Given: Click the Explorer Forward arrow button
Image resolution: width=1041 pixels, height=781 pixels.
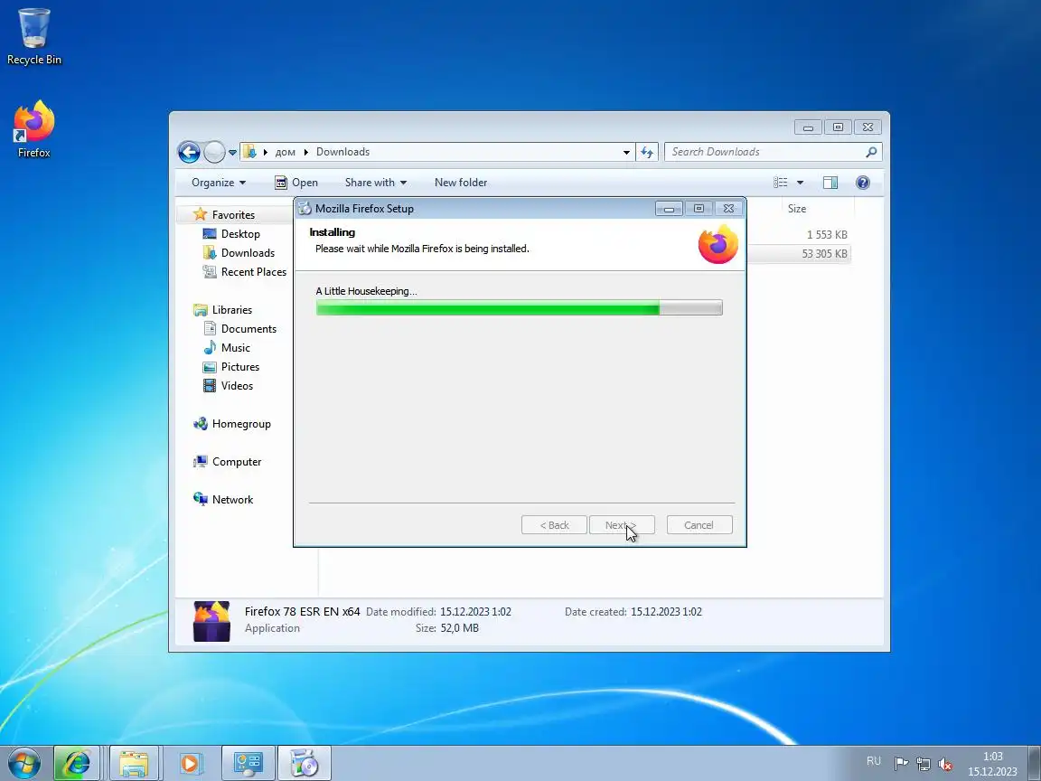Looking at the screenshot, I should pyautogui.click(x=214, y=152).
